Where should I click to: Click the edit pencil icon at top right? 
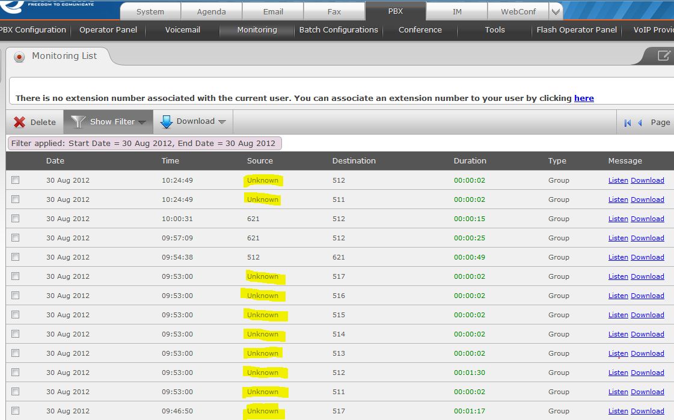[663, 56]
